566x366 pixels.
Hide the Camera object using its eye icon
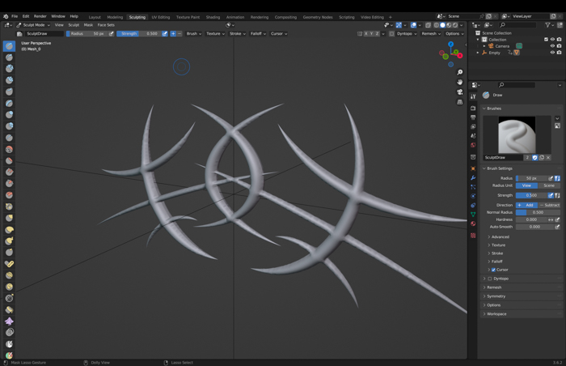coord(552,46)
